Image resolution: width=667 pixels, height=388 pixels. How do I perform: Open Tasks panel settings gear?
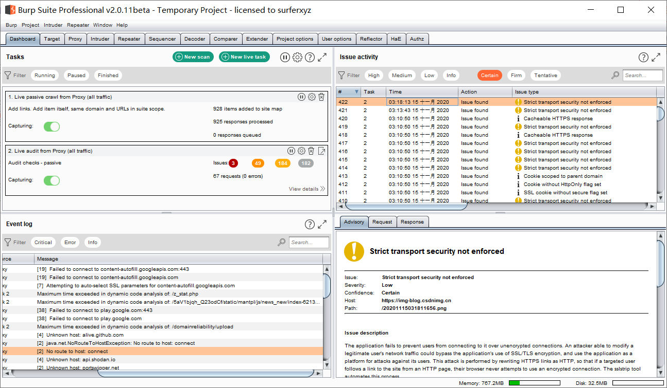point(297,57)
